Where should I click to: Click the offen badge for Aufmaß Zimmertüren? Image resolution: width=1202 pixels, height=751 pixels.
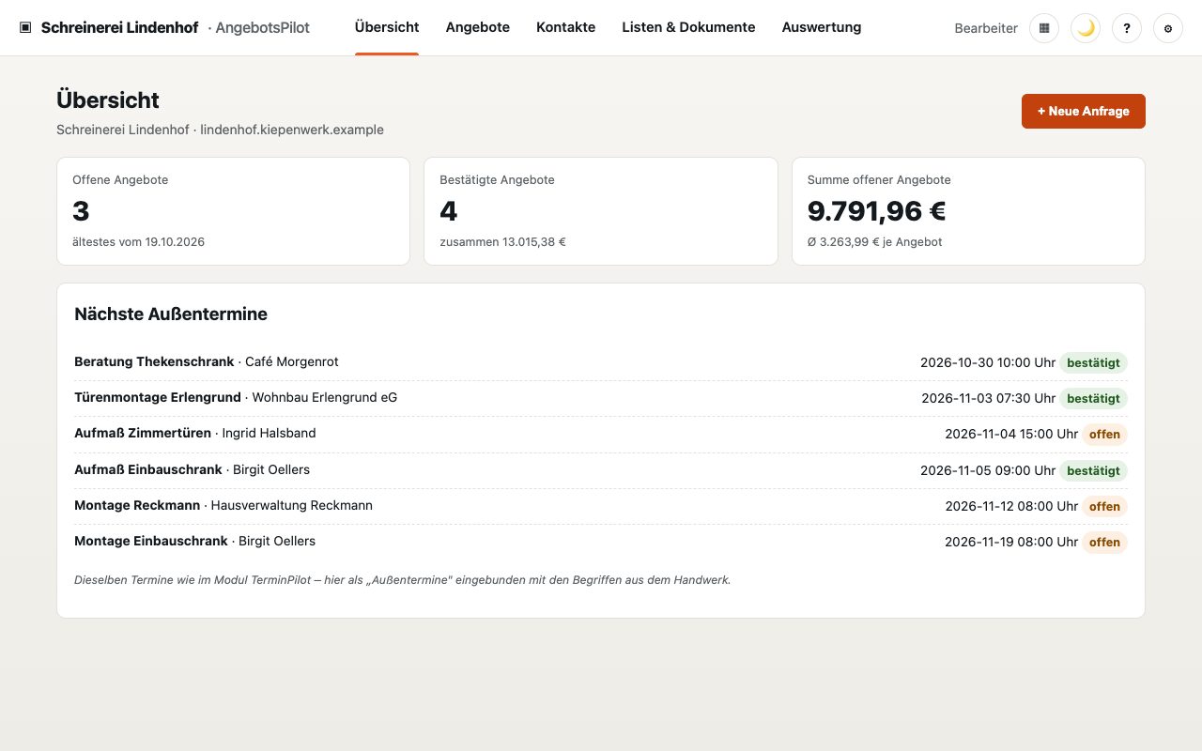(x=1104, y=434)
